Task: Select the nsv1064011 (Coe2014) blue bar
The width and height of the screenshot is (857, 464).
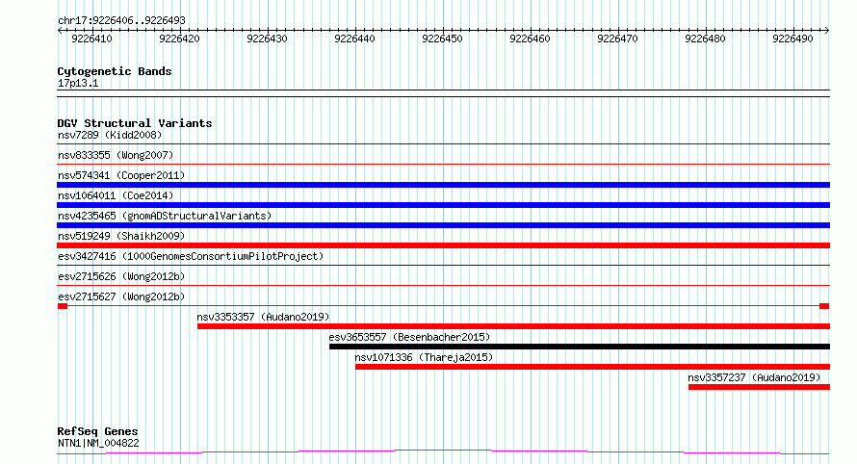Action: click(443, 205)
